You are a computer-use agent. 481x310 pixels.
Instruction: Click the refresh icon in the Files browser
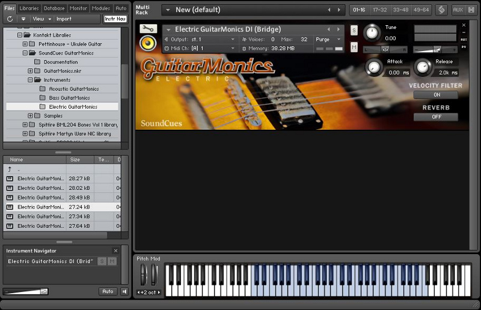coord(10,19)
